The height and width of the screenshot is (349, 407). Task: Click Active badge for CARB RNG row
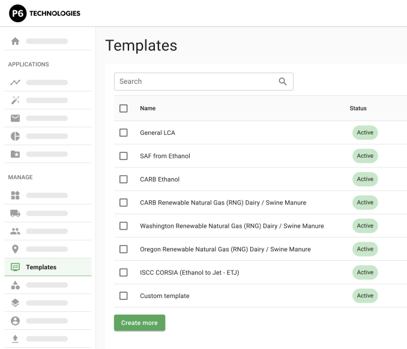coord(365,203)
